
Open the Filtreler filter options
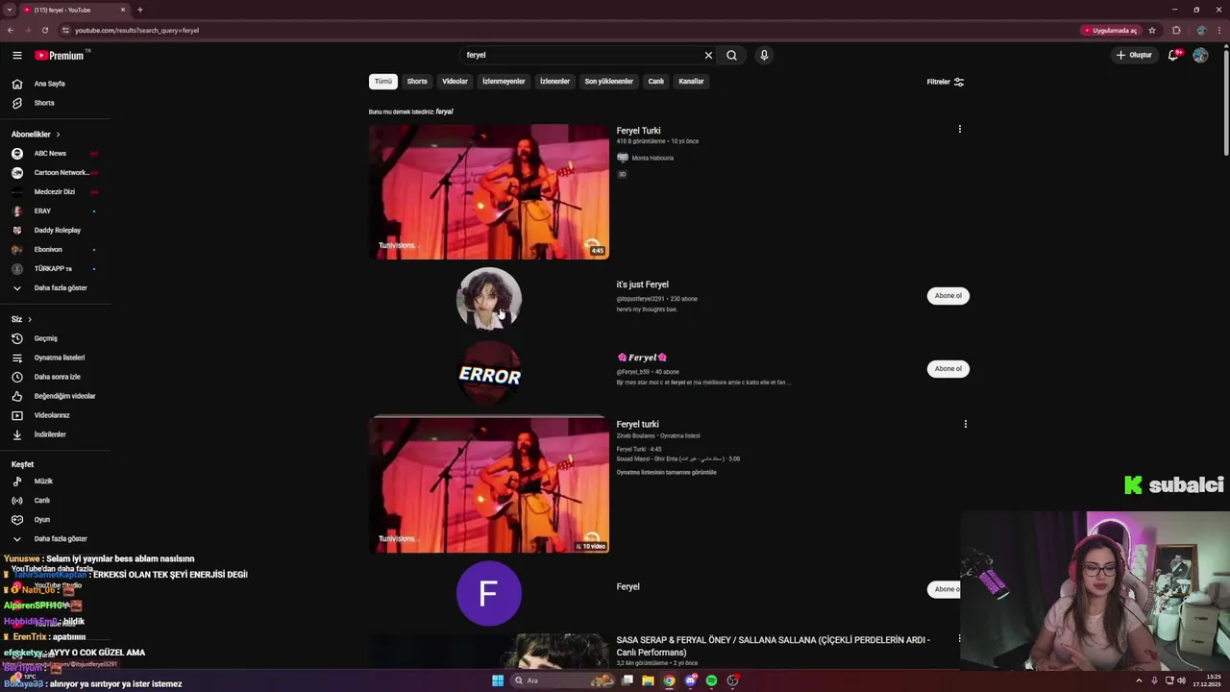tap(946, 82)
